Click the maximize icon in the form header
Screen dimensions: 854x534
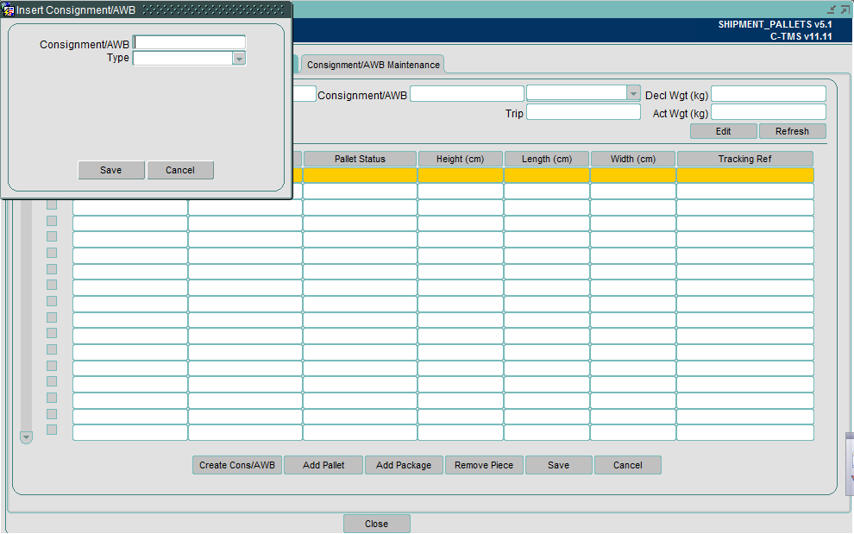(845, 9)
